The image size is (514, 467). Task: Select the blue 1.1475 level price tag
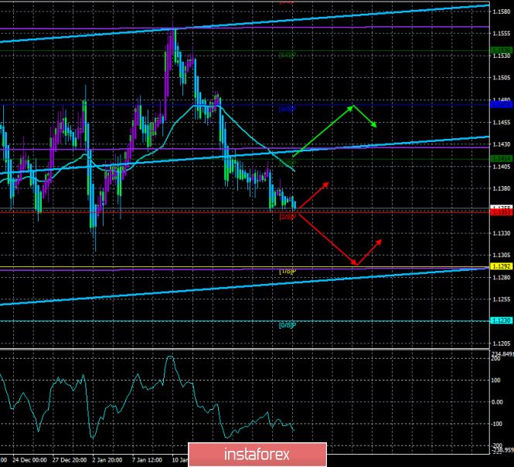point(502,105)
